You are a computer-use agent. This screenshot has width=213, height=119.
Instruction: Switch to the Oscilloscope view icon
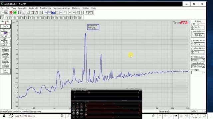2,13
